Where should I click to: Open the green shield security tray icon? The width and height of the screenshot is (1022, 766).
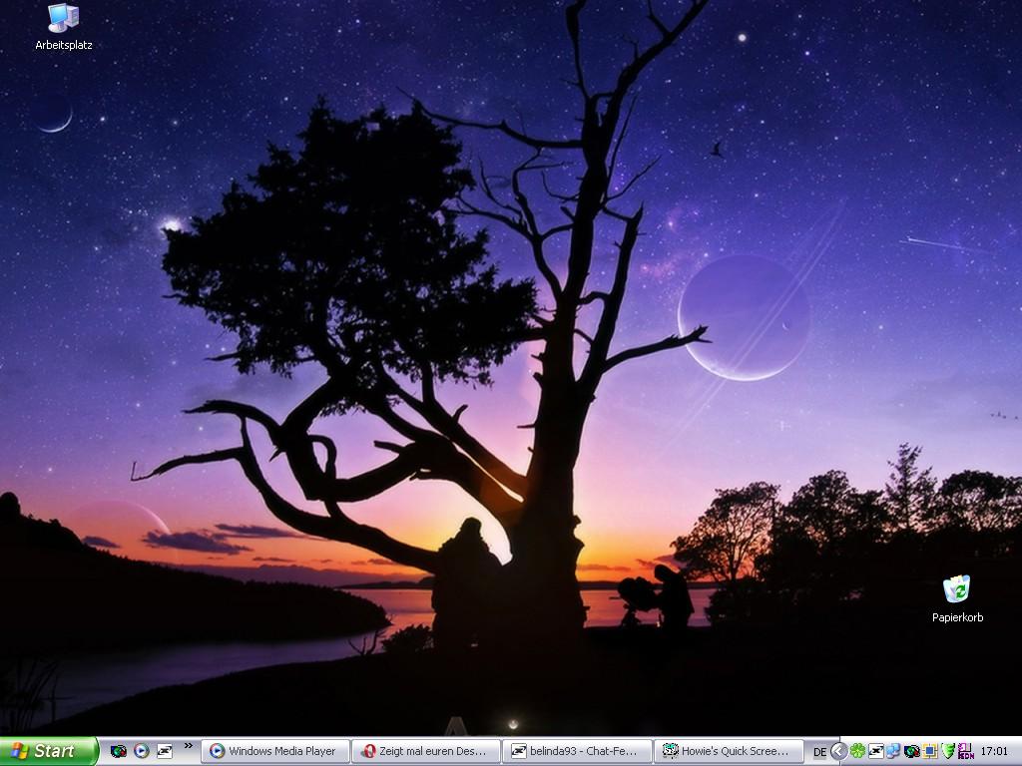pos(948,751)
